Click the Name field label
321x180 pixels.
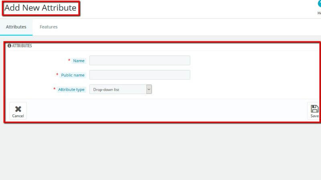(x=79, y=61)
